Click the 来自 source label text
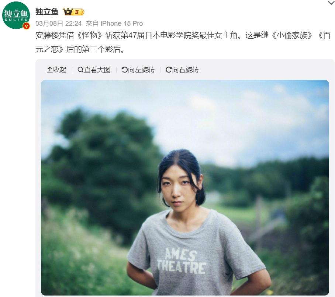The height and width of the screenshot is (297, 335). [x=92, y=24]
